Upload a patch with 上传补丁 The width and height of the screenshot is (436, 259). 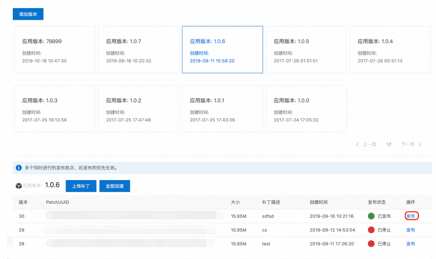pos(81,186)
